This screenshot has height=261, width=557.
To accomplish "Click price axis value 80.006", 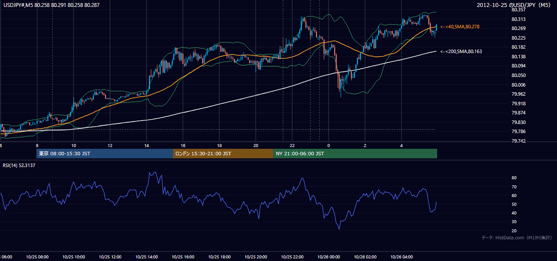I will (x=519, y=85).
